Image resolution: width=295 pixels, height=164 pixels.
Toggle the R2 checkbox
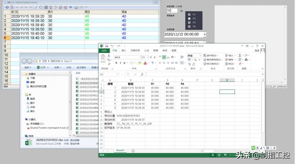point(189,18)
